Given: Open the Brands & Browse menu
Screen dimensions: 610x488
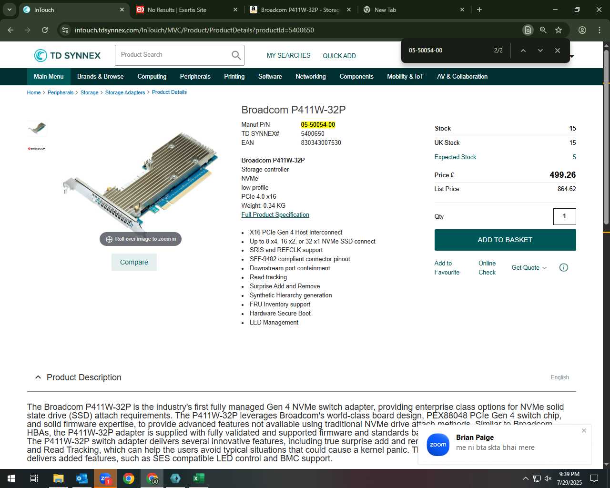Looking at the screenshot, I should point(100,76).
